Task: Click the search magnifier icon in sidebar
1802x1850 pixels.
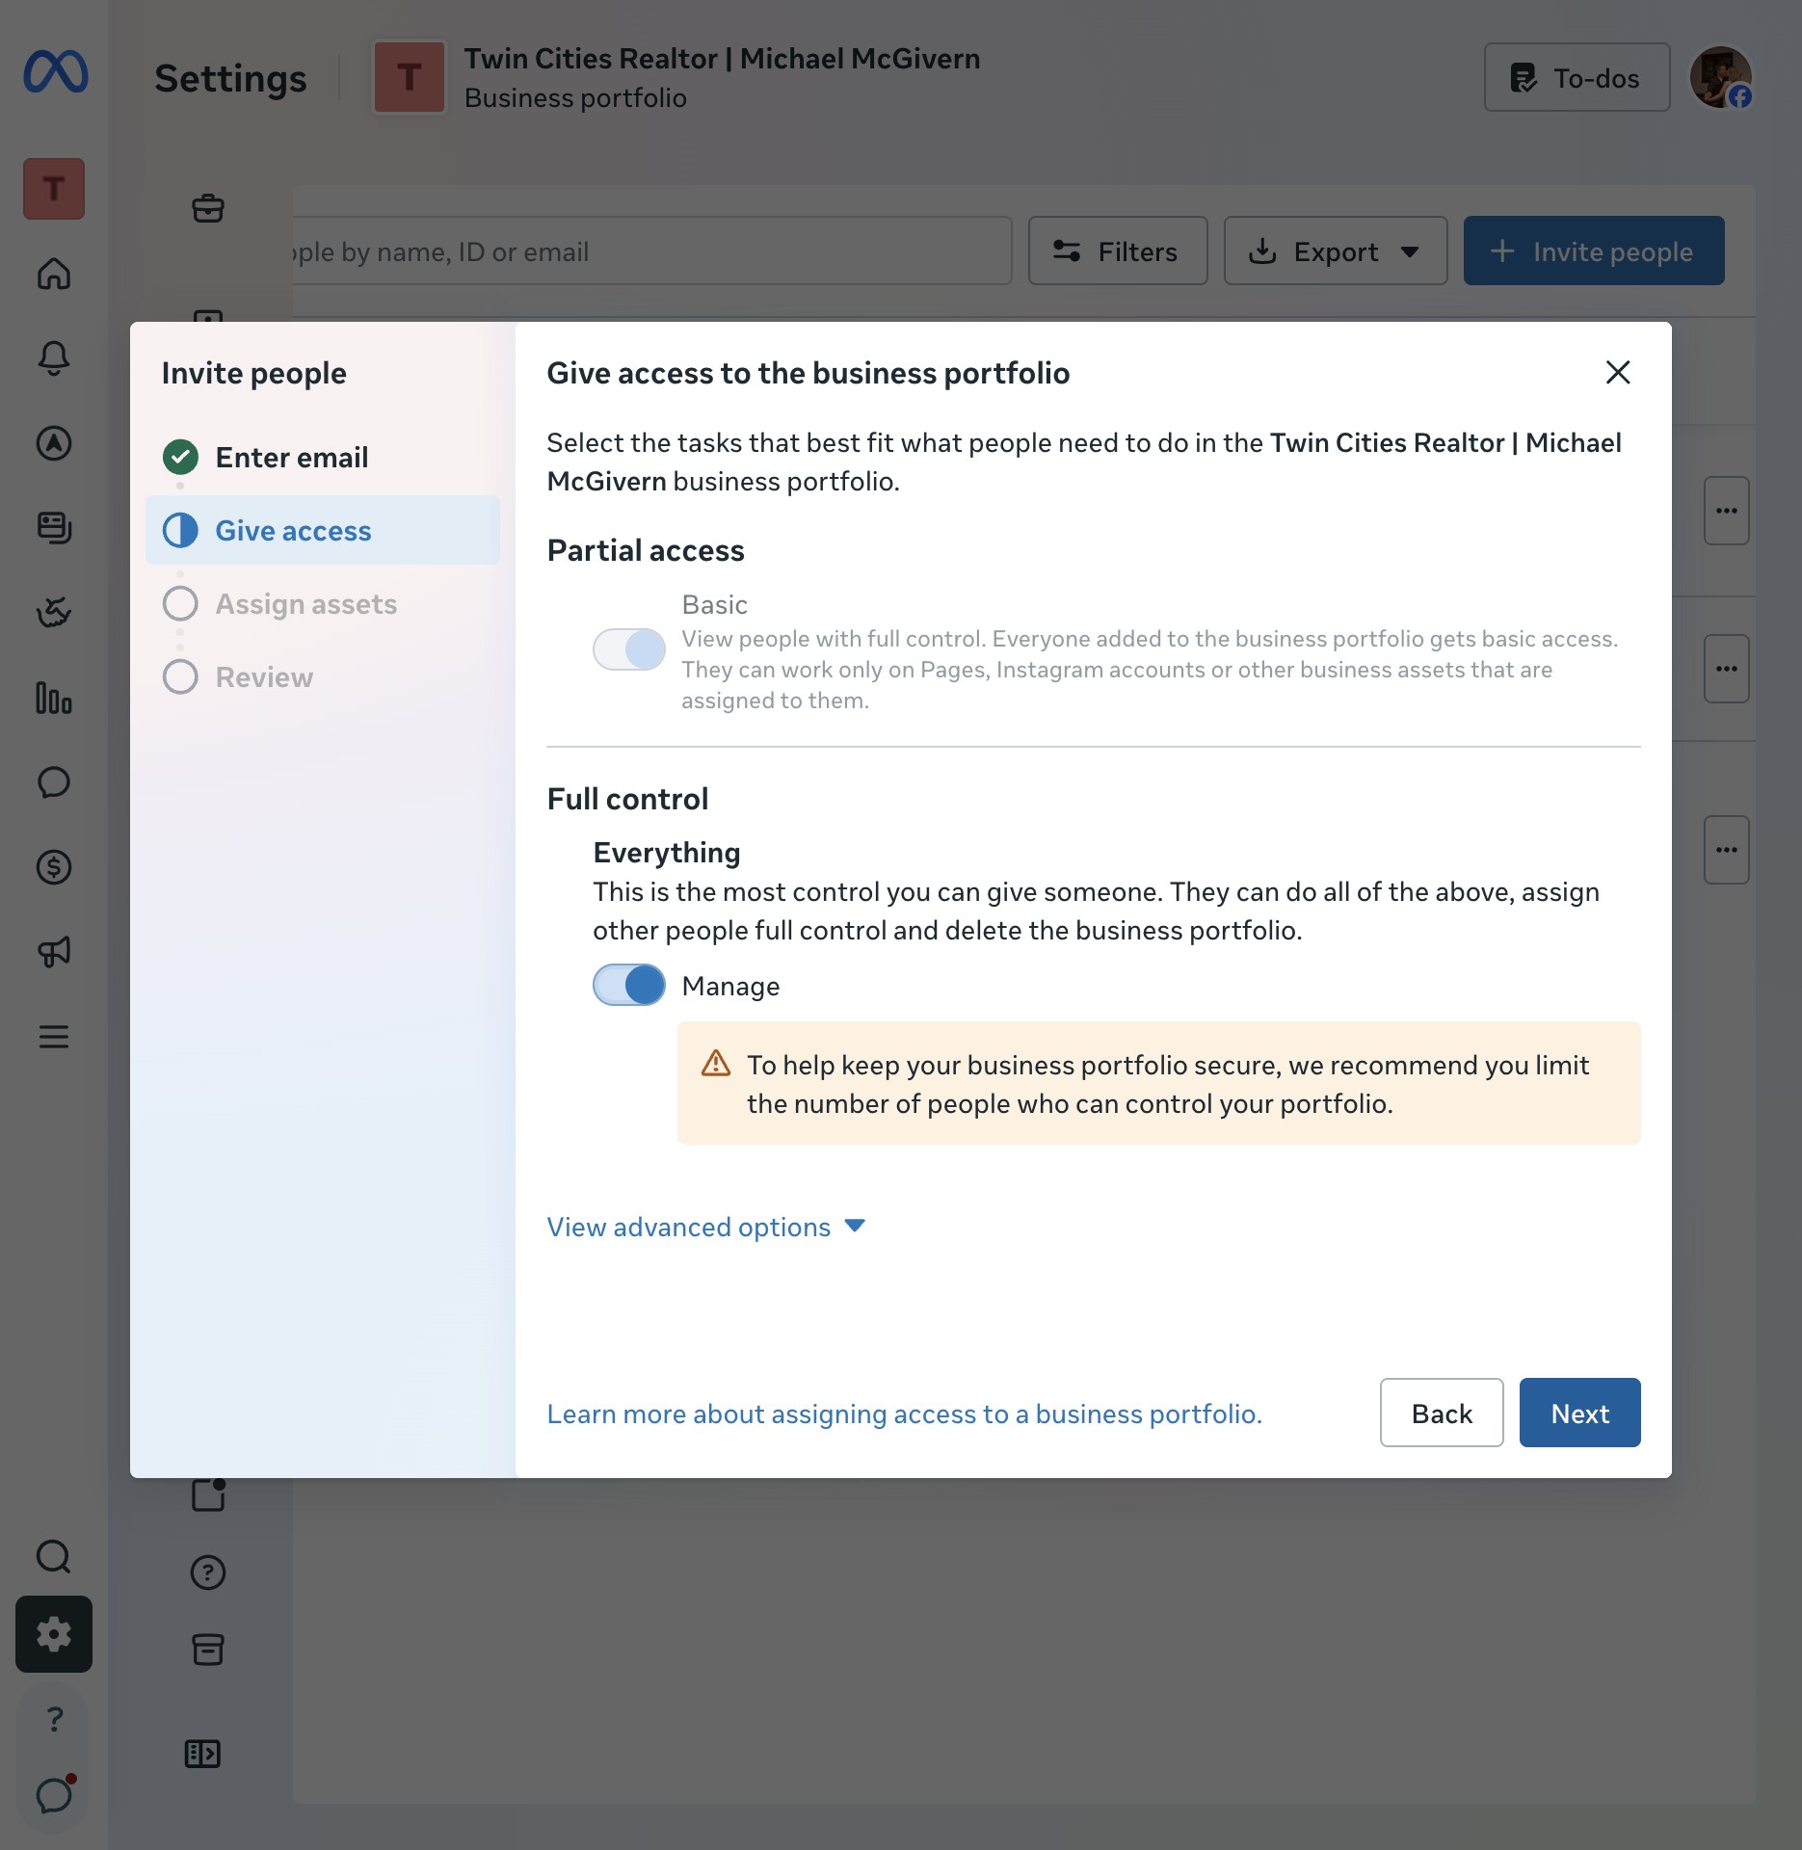Action: point(54,1557)
